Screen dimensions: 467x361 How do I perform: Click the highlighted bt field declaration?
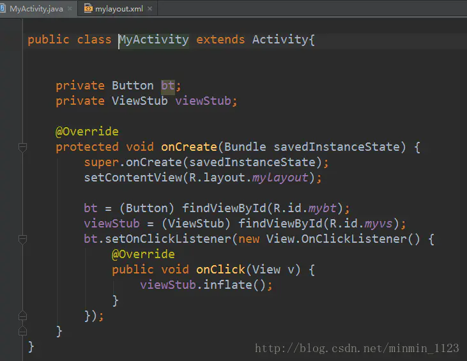point(167,86)
